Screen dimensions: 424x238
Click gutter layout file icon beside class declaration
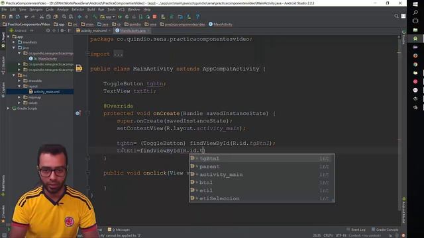[x=79, y=68]
